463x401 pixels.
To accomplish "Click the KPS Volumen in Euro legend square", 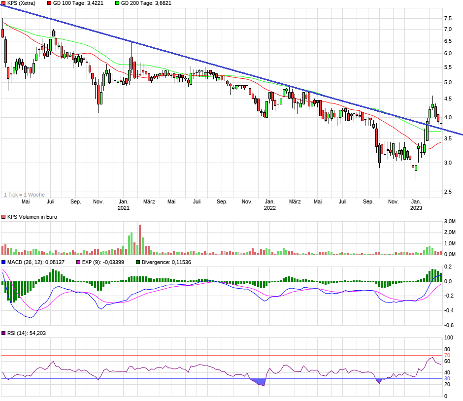I will click(x=4, y=217).
